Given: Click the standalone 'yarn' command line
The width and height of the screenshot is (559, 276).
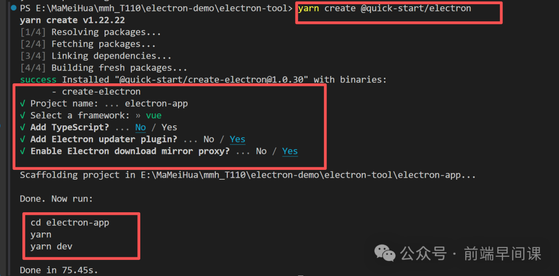Looking at the screenshot, I should [41, 235].
